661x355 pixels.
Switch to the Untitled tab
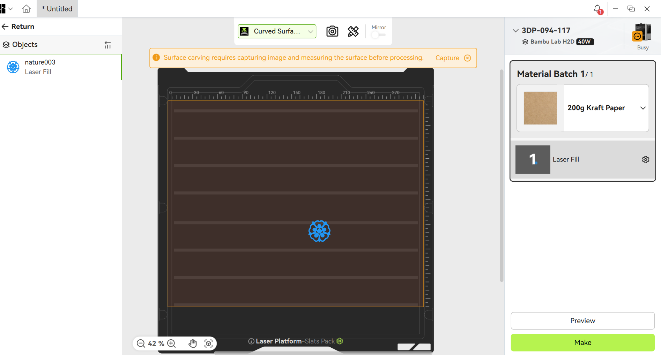coord(57,9)
